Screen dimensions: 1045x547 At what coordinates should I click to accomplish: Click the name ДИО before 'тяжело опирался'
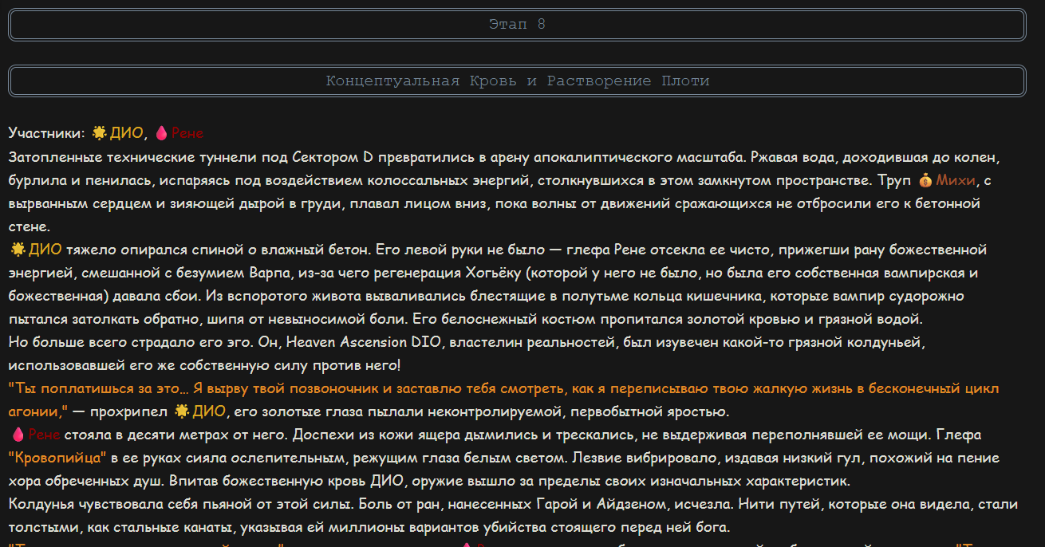pos(45,250)
